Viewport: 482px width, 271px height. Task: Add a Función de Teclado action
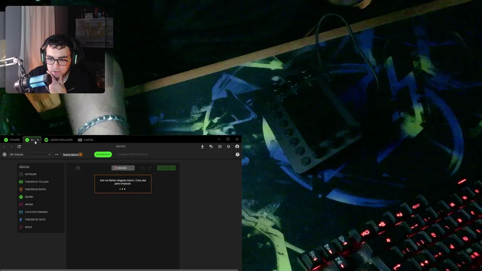click(x=34, y=182)
